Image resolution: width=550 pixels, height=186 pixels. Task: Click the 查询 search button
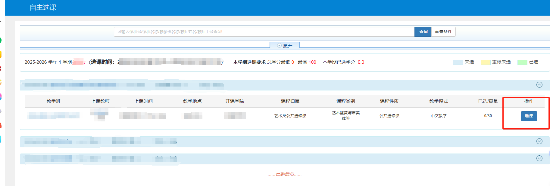(423, 32)
